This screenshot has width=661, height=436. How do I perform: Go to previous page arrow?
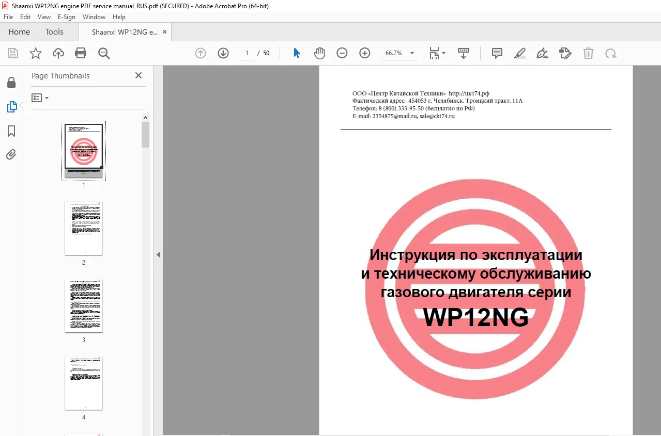(201, 53)
